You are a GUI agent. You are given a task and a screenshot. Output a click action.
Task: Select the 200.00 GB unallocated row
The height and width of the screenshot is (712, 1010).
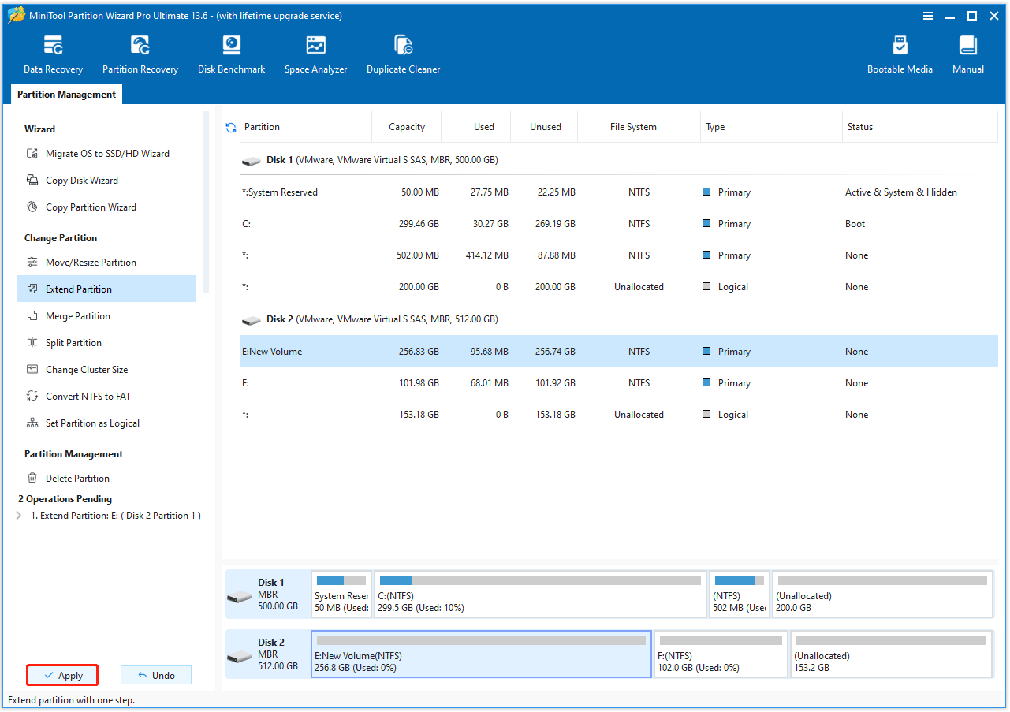pos(619,287)
